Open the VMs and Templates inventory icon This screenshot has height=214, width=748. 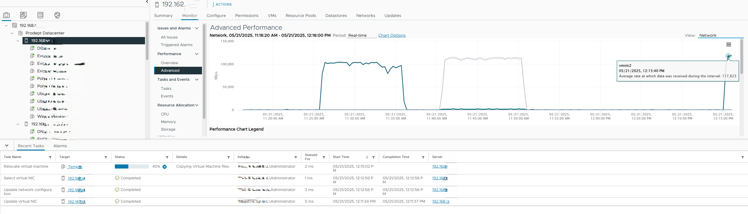23,15
